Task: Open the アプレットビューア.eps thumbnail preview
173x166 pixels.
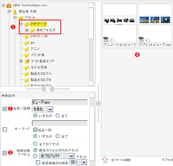Action: (x=155, y=20)
